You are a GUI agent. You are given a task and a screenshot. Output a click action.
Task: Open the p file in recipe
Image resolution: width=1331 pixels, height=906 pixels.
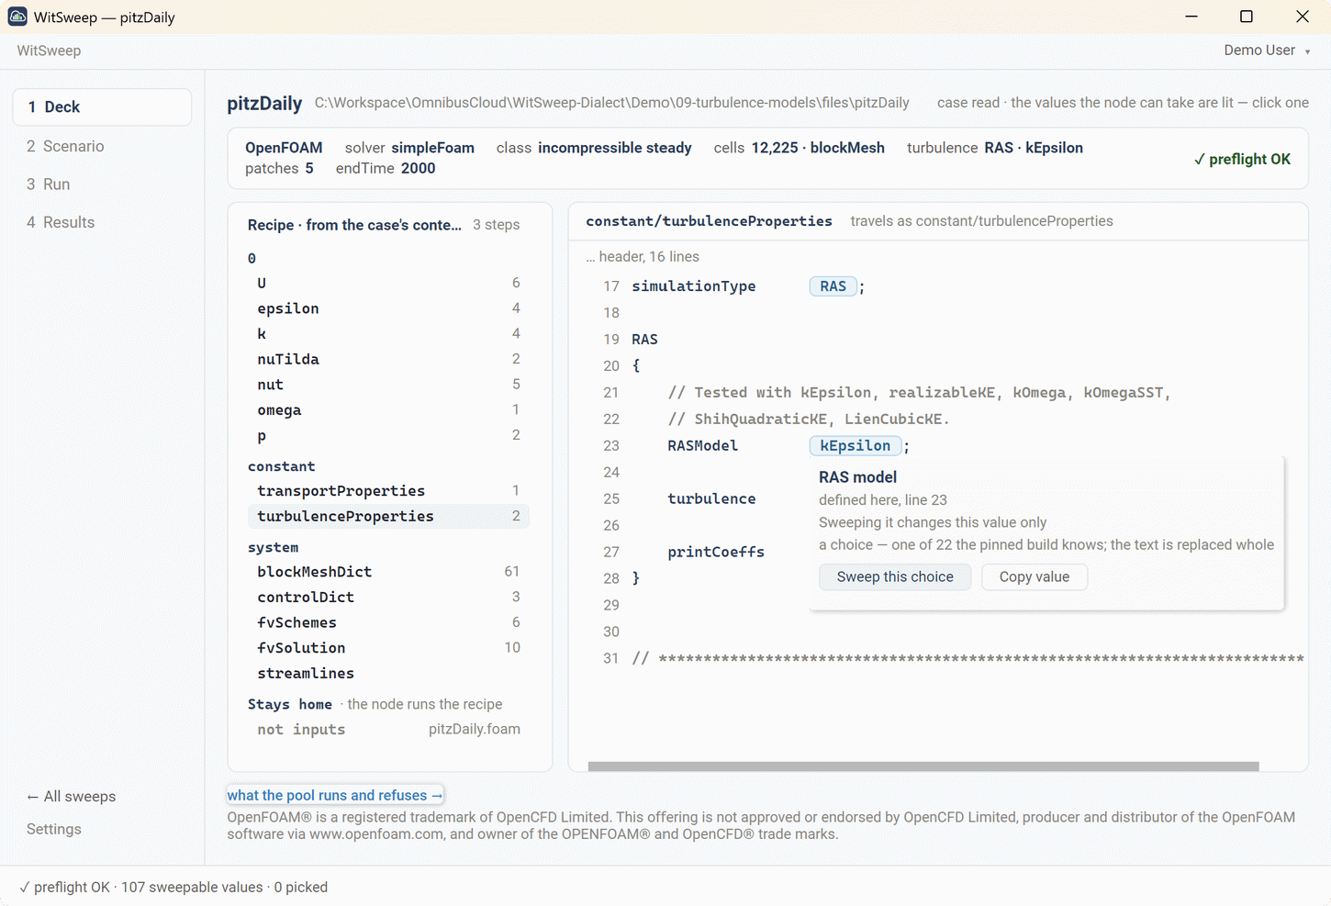pos(388,436)
